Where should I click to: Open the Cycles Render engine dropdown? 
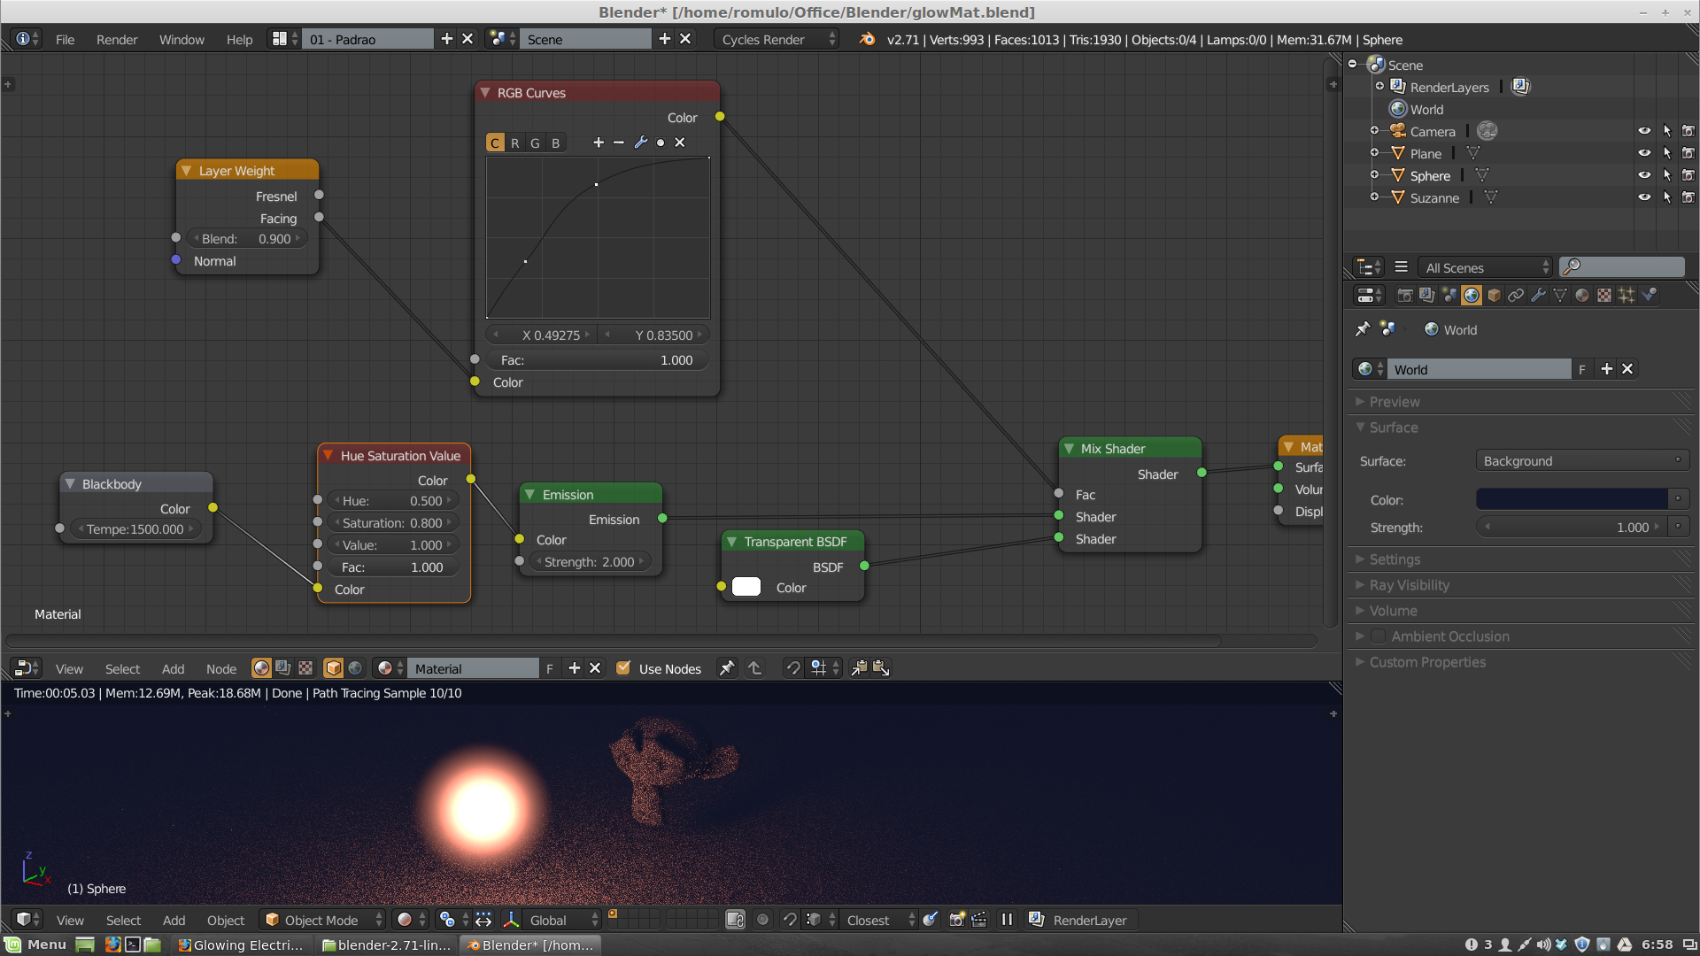point(777,39)
